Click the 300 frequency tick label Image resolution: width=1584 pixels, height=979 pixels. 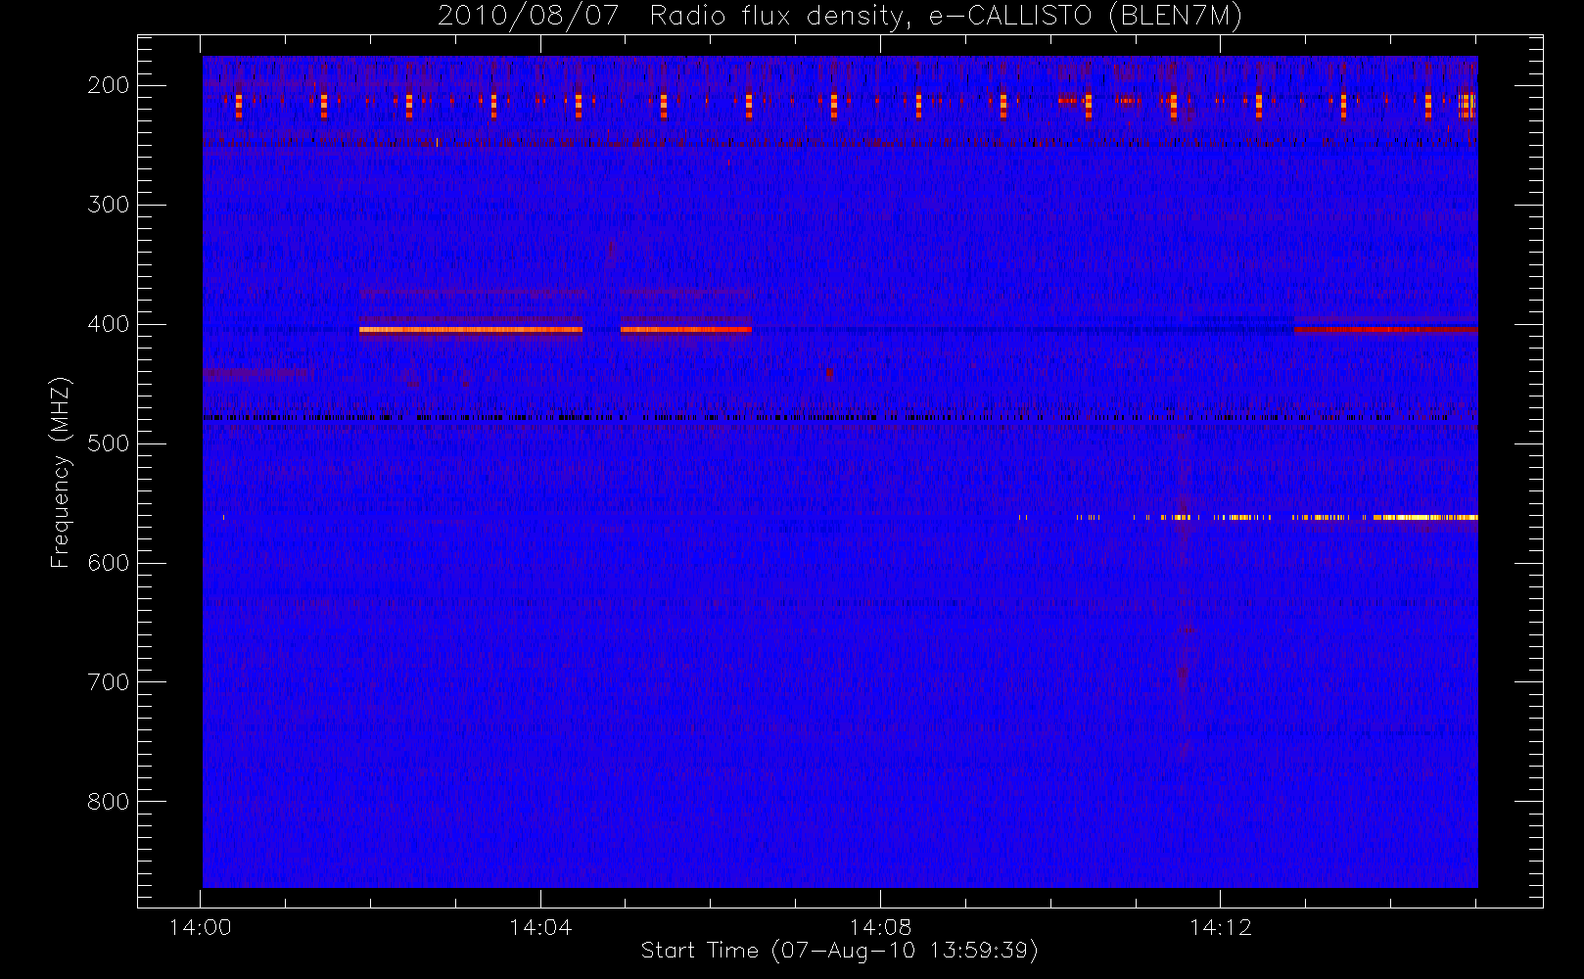(x=109, y=205)
